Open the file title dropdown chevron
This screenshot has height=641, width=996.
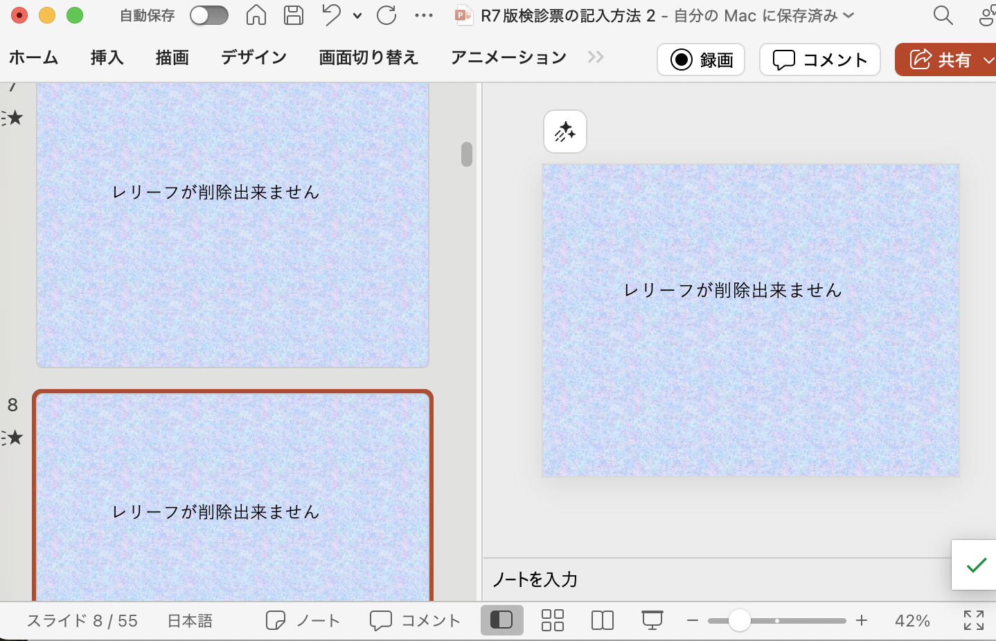point(848,16)
